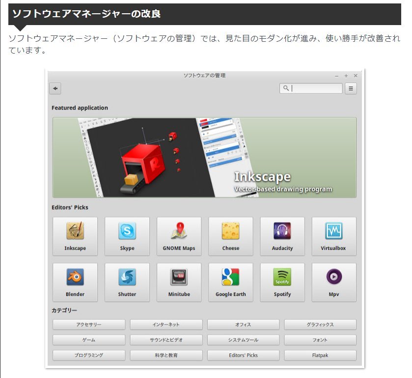Image resolution: width=412 pixels, height=378 pixels.
Task: Open the Minitube app tile
Action: click(179, 282)
